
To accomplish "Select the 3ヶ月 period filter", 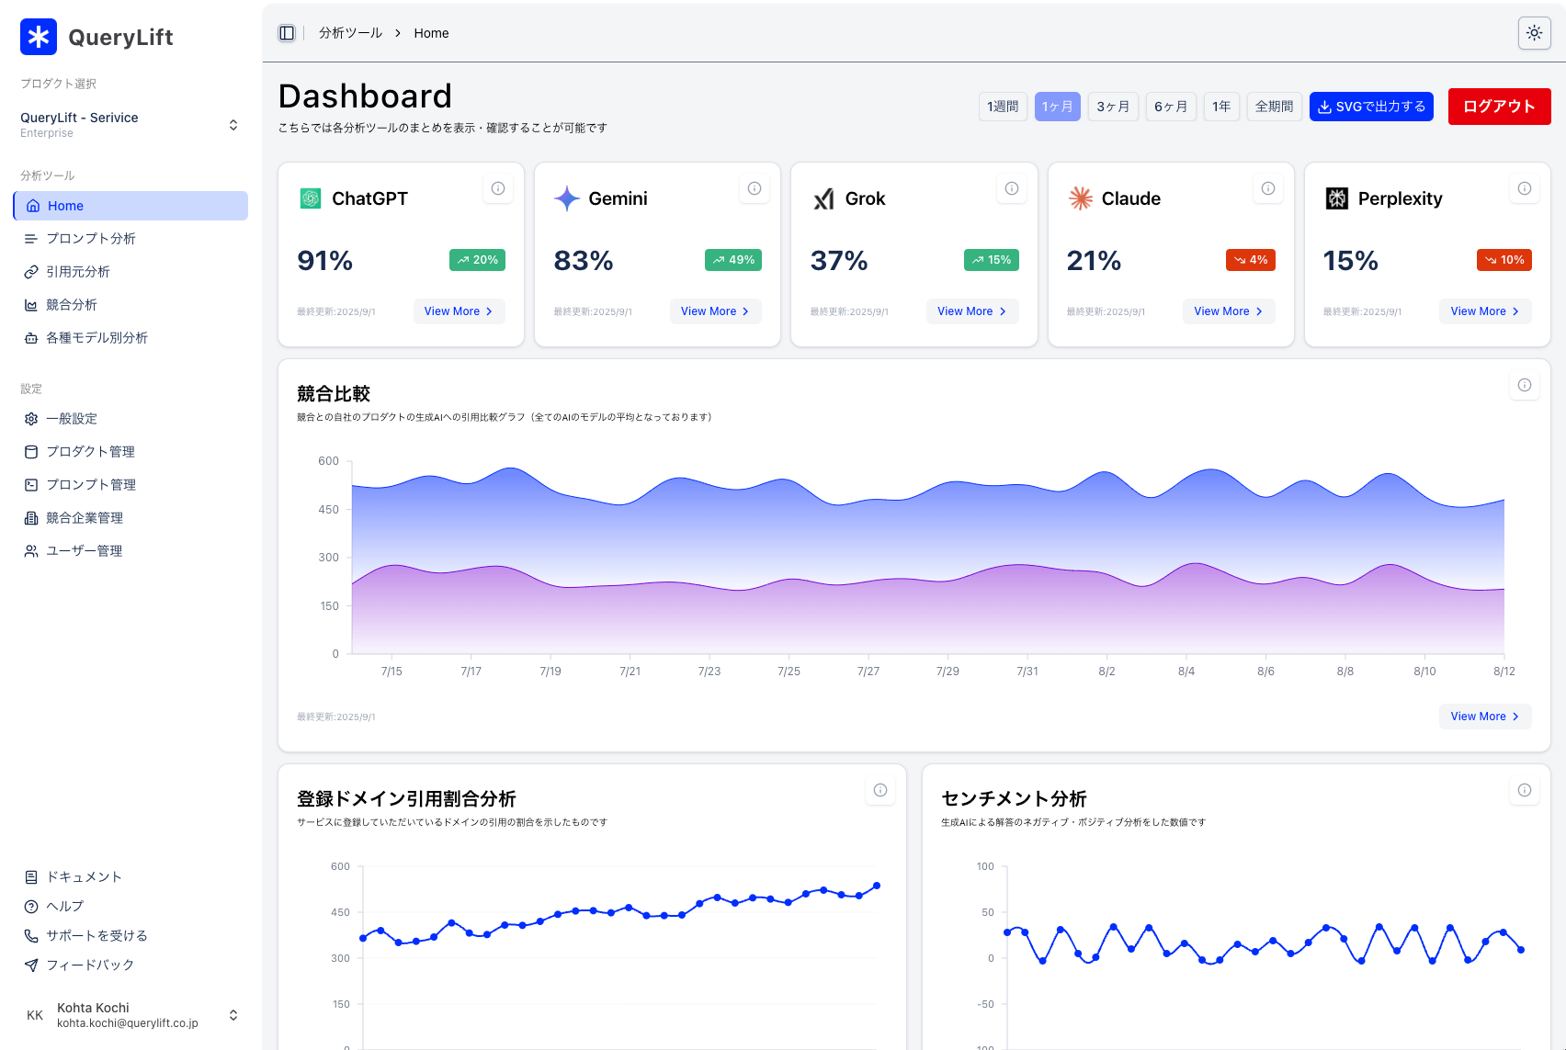I will point(1113,107).
